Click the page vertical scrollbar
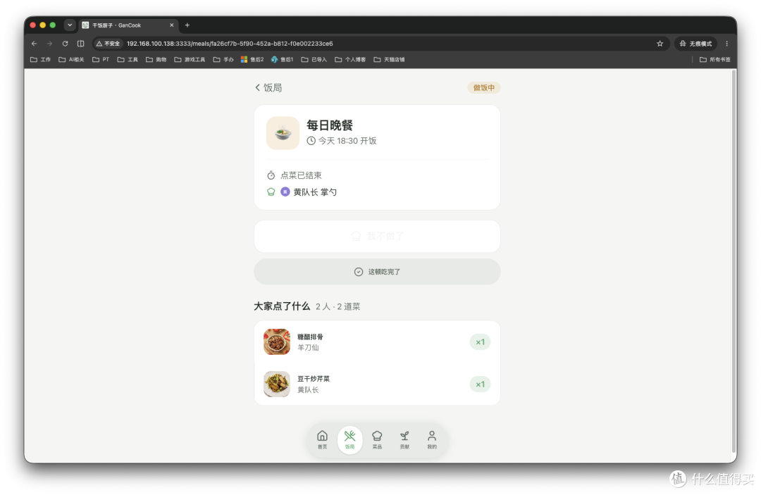The image size is (761, 495). [x=734, y=261]
